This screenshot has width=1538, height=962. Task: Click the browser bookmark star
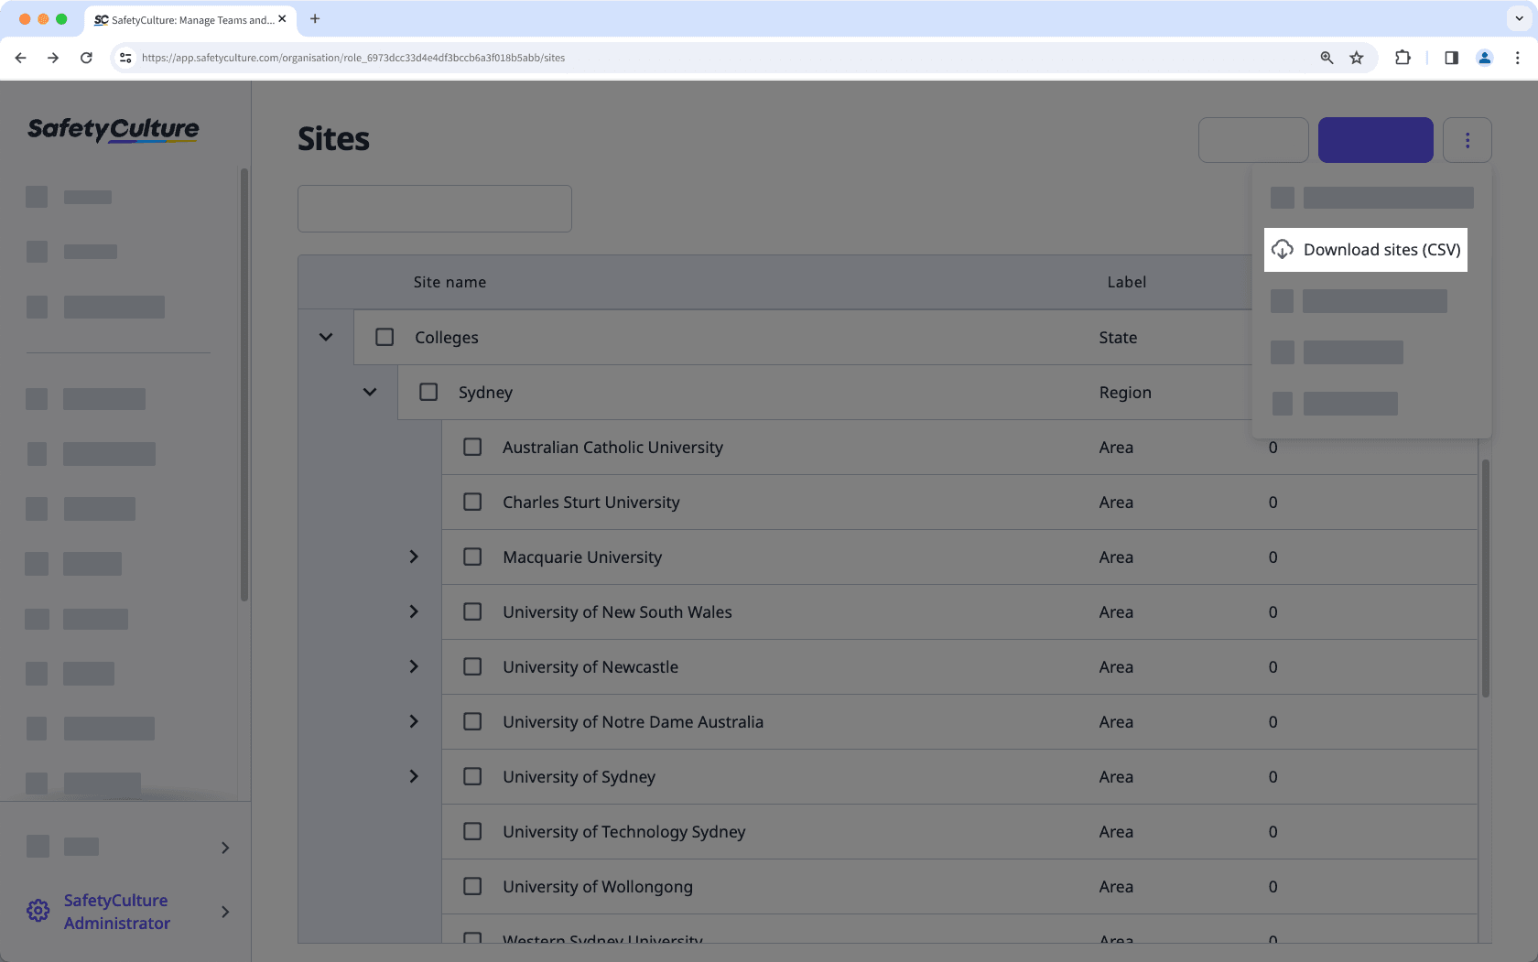point(1356,57)
